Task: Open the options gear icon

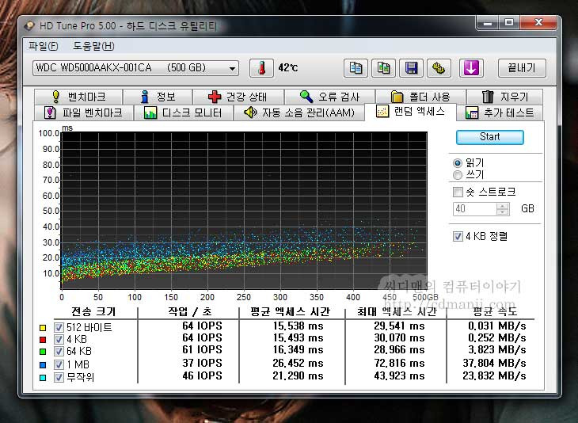Action: point(439,68)
